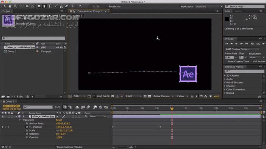Click the 0:00:04:00 timeline timecode

point(11,106)
